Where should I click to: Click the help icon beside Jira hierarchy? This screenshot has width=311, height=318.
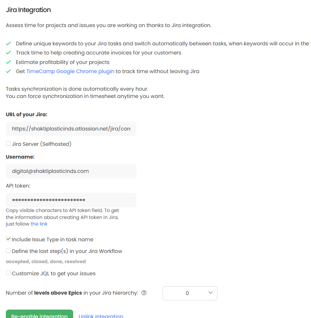tap(144, 292)
